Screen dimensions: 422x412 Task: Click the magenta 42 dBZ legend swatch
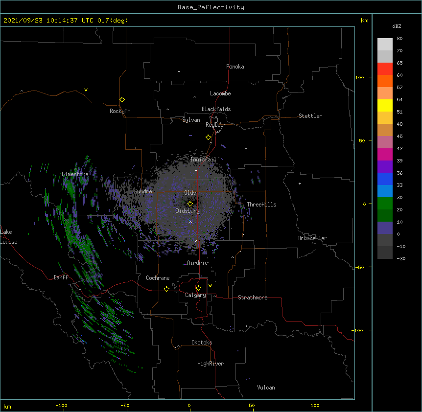tap(385, 154)
